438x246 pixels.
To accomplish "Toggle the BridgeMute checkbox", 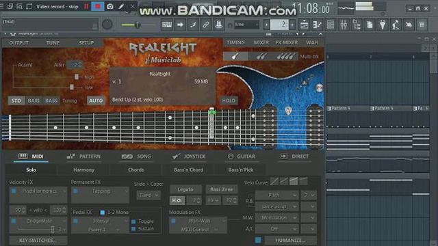I will tap(14, 221).
